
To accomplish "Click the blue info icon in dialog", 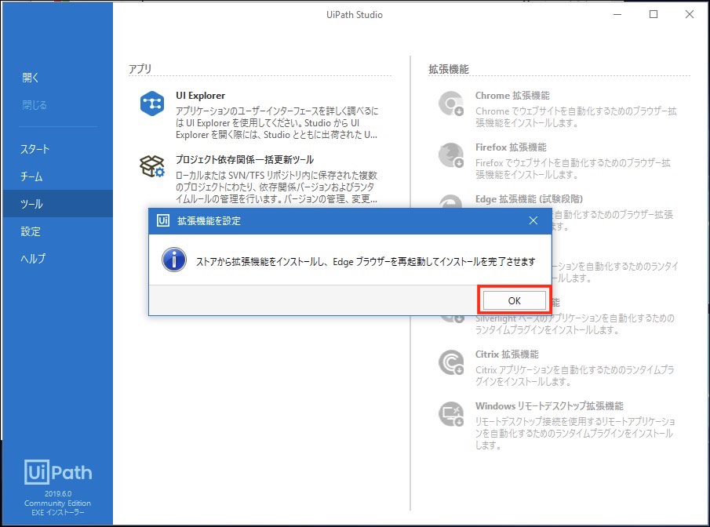I will click(173, 260).
